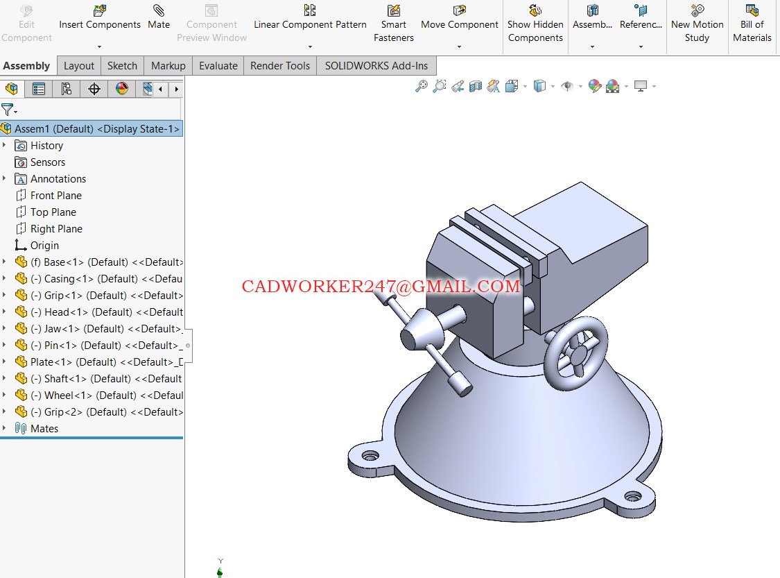Select the Shaft<1> component

point(99,378)
